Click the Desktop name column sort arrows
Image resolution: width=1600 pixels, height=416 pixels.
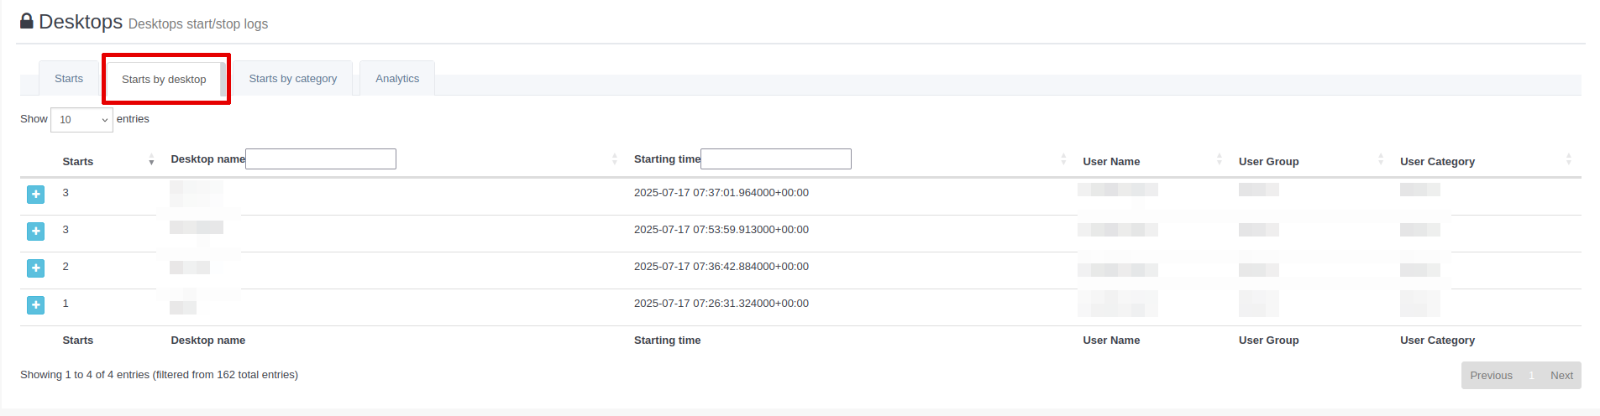[x=615, y=159]
